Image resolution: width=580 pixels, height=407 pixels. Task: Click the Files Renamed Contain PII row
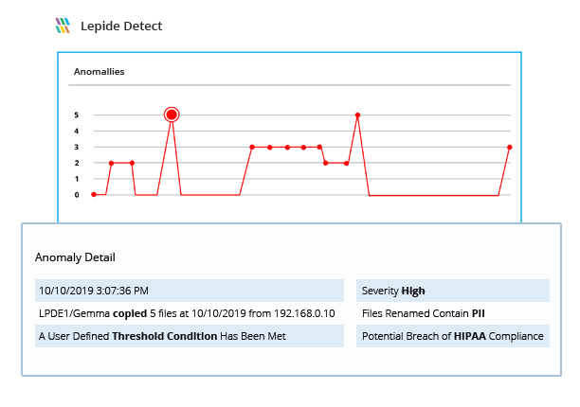tap(453, 313)
